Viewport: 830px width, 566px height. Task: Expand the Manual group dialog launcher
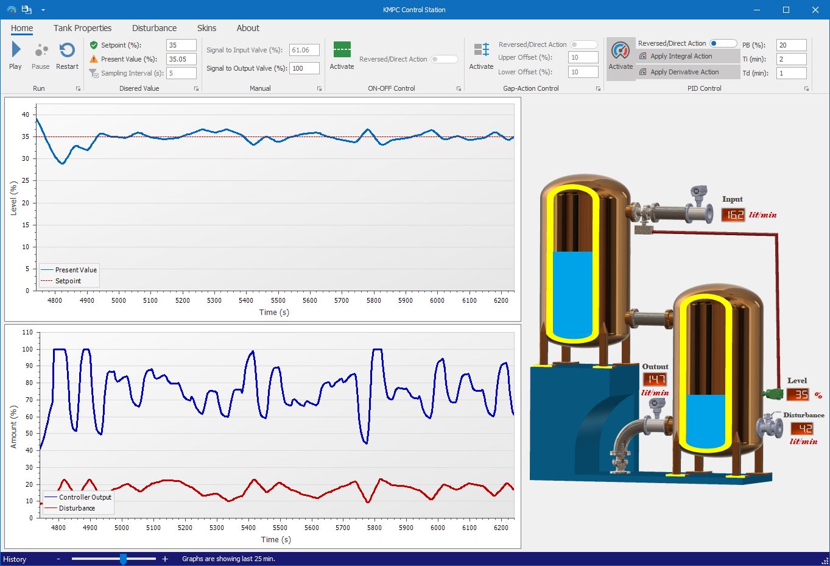coord(319,89)
